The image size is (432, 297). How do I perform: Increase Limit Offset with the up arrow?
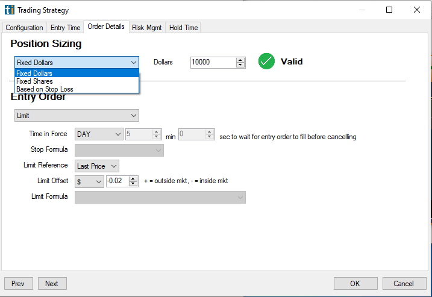tap(133, 179)
